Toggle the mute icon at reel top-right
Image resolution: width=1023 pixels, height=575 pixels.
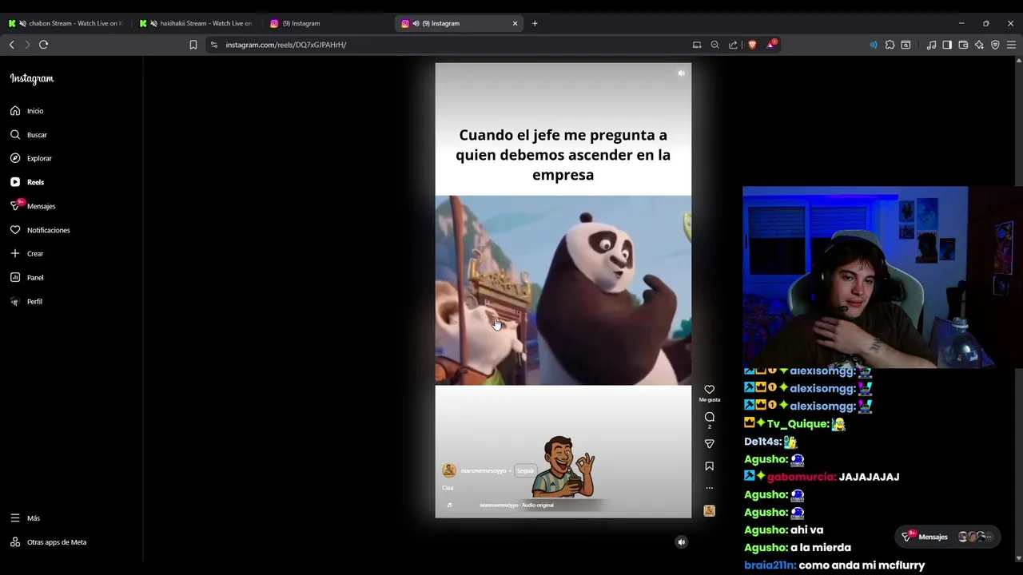[681, 73]
